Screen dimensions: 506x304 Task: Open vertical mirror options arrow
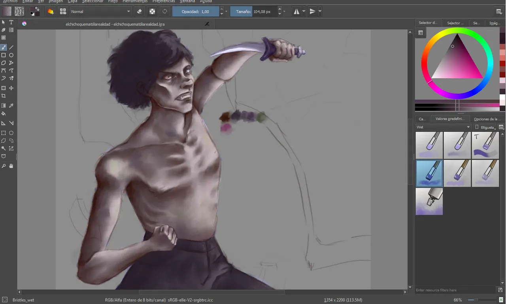coord(320,11)
